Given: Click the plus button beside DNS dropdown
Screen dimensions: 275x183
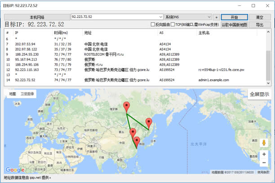Looking at the screenshot, I should [x=217, y=17].
